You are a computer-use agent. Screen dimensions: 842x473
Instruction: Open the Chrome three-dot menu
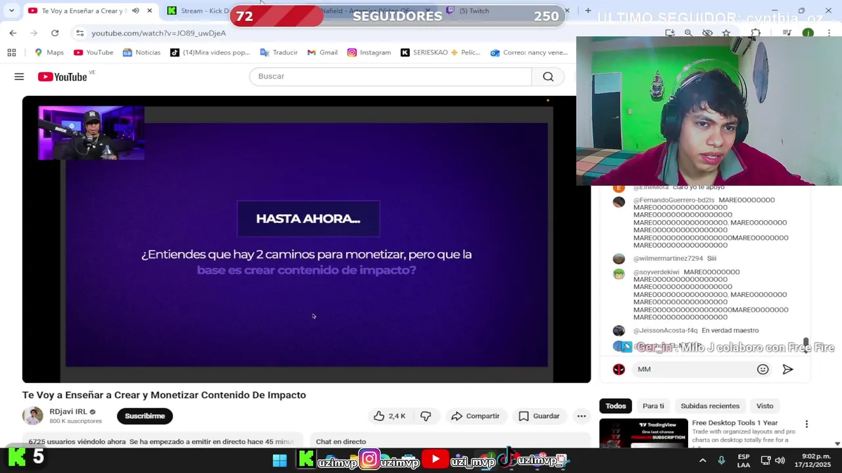[830, 33]
